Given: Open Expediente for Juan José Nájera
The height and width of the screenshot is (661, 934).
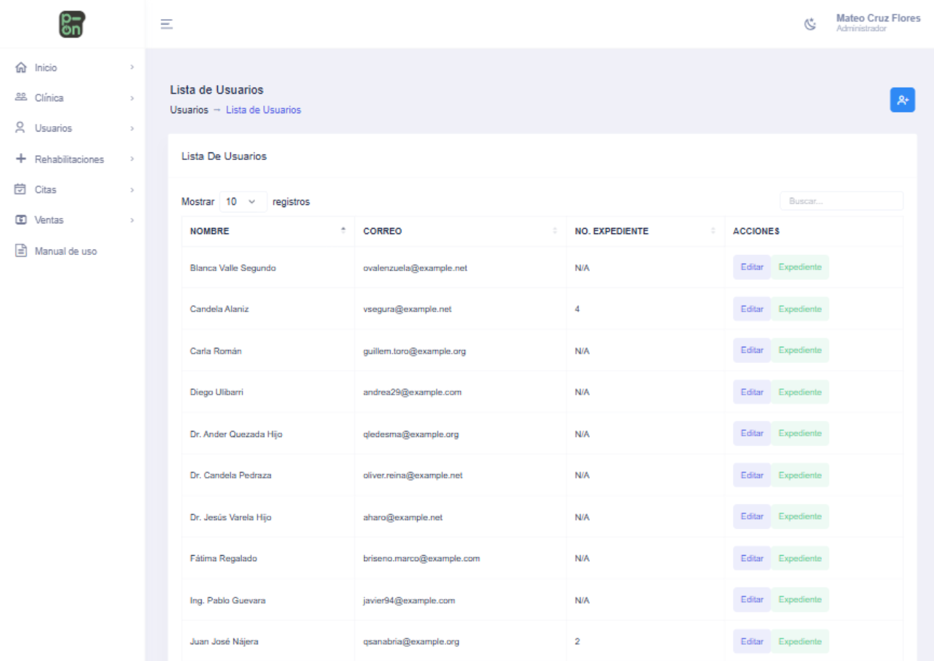Looking at the screenshot, I should (x=800, y=641).
